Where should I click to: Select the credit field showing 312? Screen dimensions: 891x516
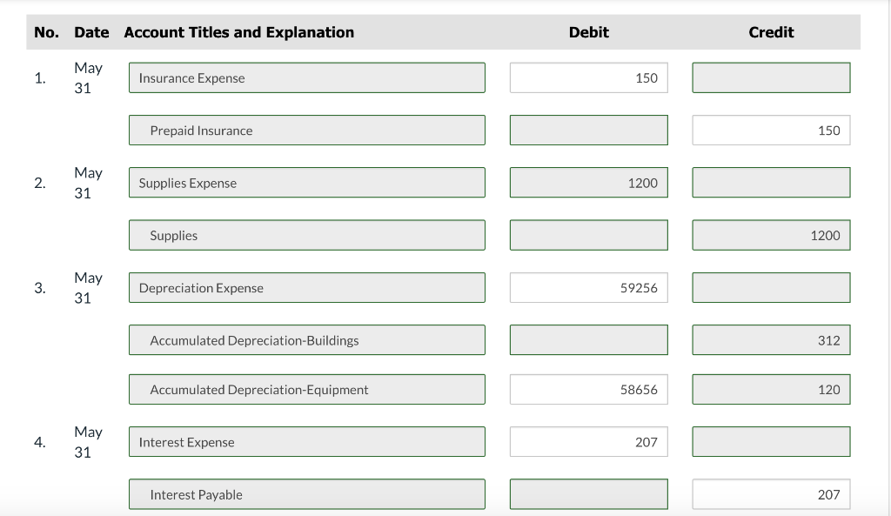coord(771,339)
